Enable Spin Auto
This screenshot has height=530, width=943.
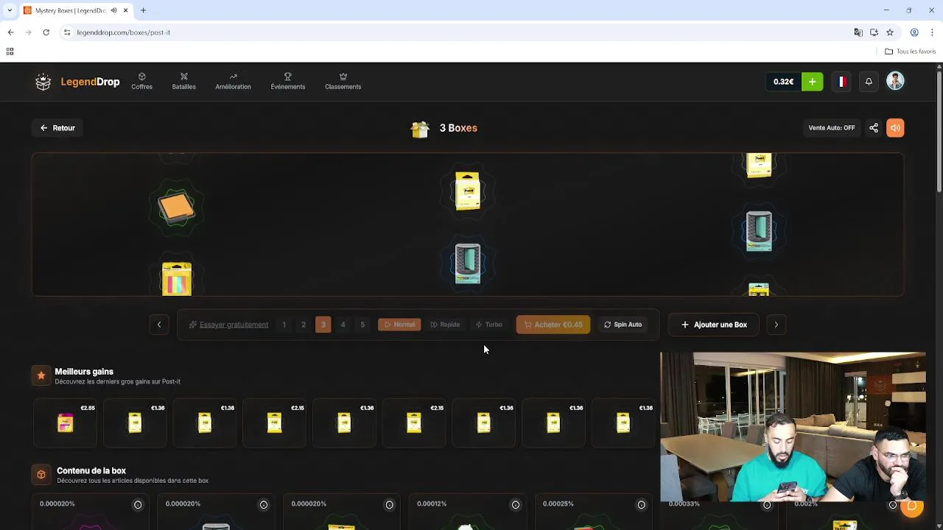(623, 325)
